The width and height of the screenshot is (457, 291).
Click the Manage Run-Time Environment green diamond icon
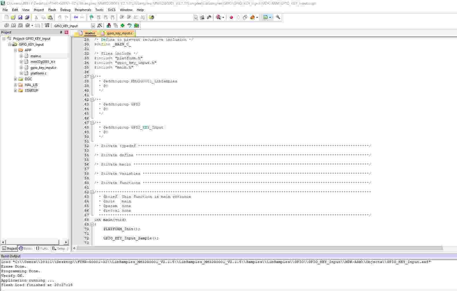(122, 25)
